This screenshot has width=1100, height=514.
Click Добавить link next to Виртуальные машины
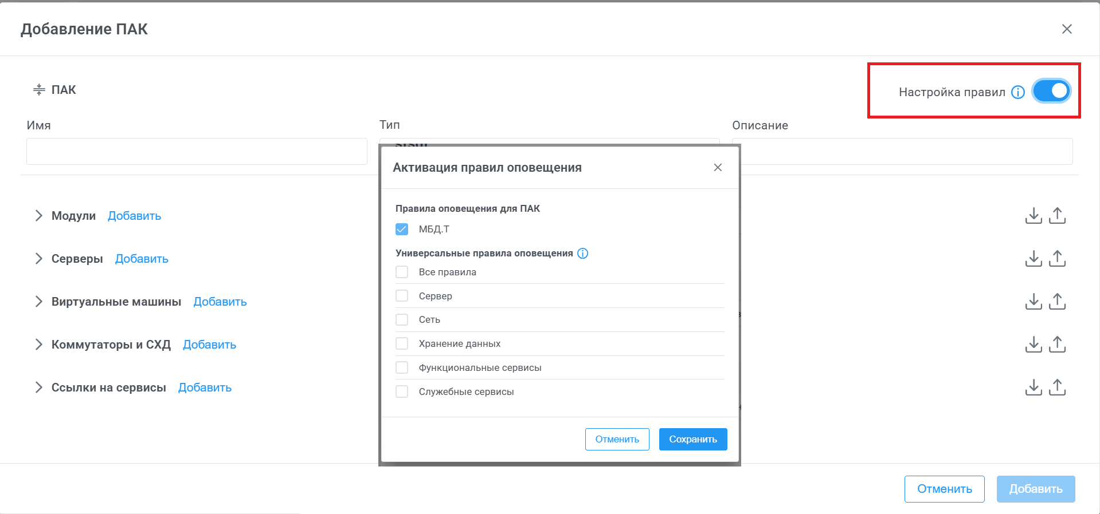220,302
